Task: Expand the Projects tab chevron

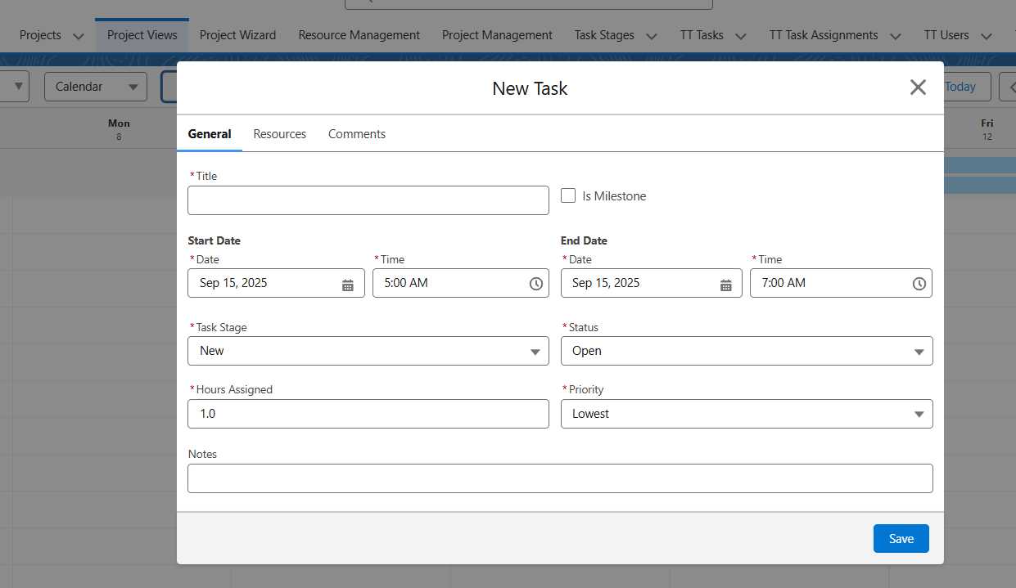Action: tap(79, 36)
